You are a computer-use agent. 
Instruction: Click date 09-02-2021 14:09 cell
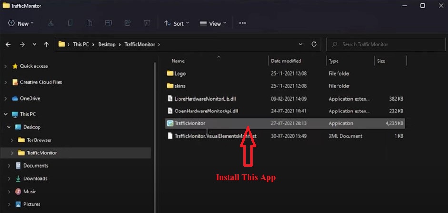(289, 99)
